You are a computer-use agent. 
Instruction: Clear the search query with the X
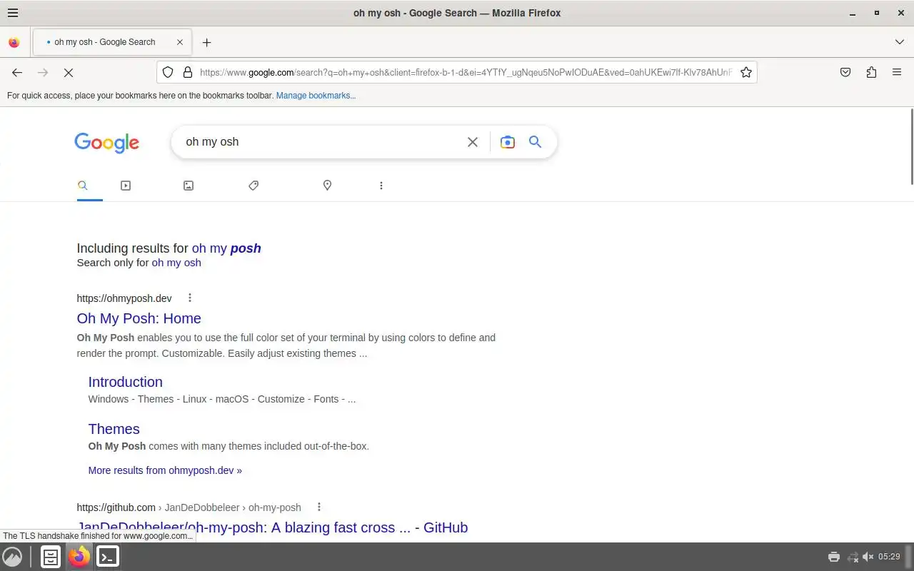point(473,142)
